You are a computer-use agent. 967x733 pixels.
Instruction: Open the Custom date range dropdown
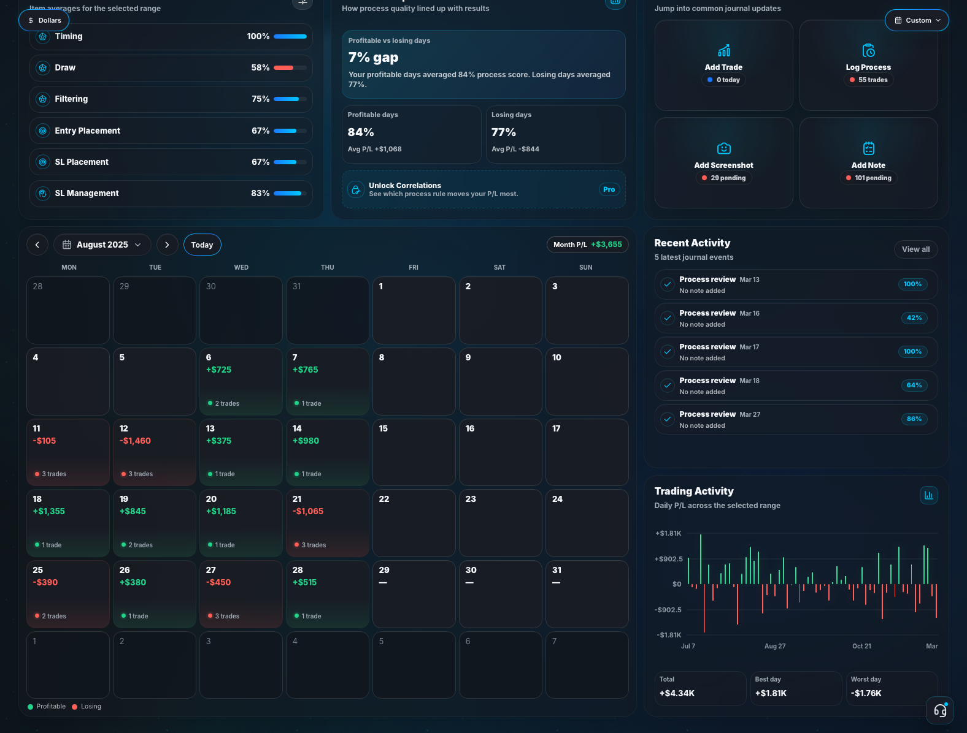pyautogui.click(x=917, y=20)
